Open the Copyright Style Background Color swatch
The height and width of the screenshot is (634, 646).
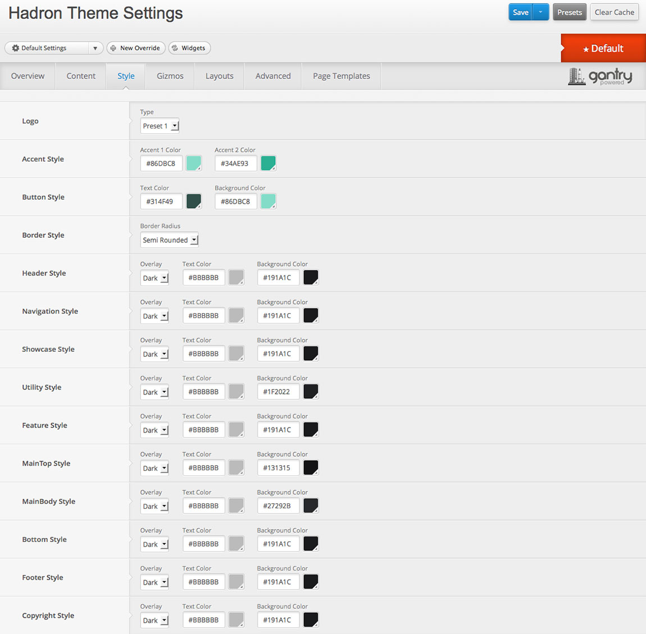311,620
